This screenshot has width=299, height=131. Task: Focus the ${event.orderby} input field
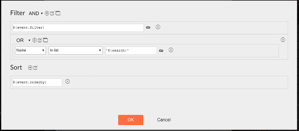coord(37,82)
